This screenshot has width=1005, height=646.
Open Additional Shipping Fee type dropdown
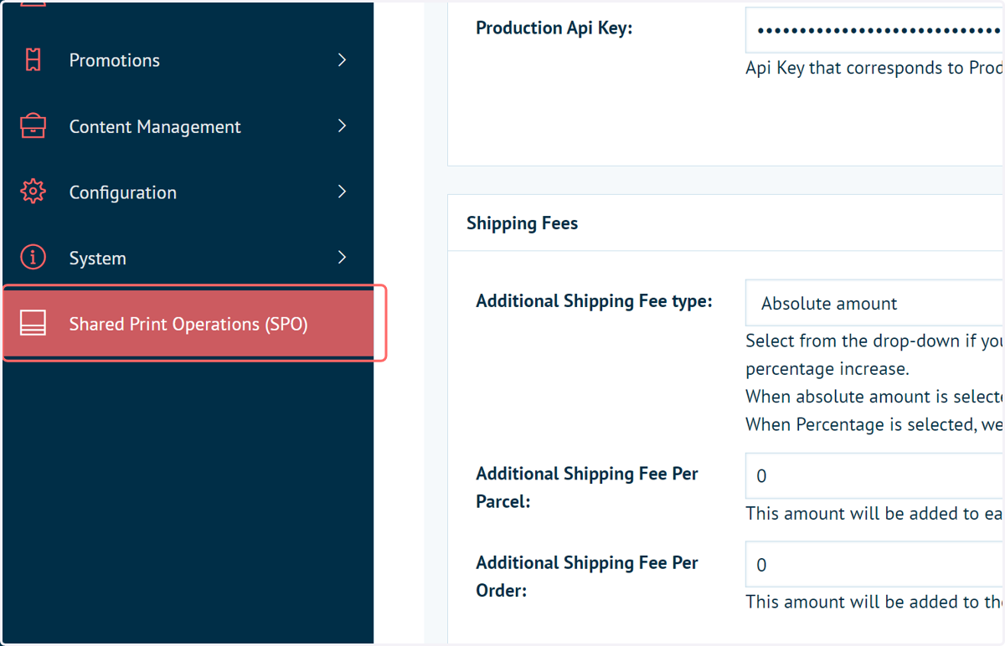(x=874, y=303)
